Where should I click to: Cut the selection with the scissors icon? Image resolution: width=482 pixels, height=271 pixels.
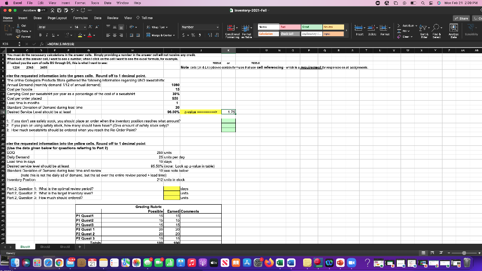[18, 26]
